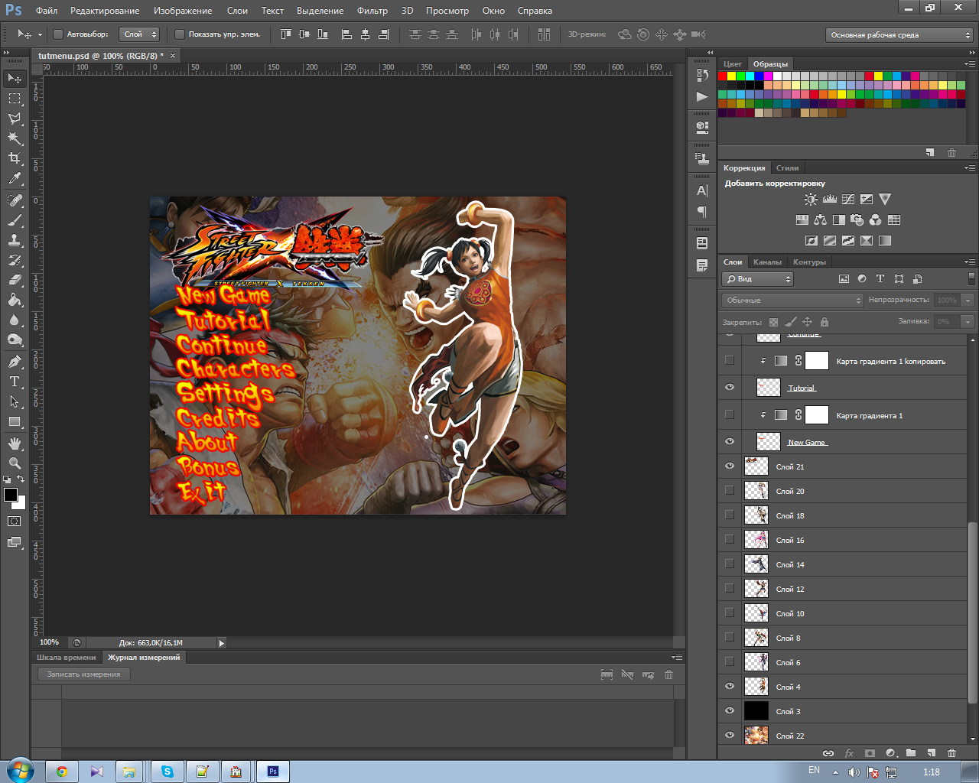Add Brightness/Contrast adjustment icon
Image resolution: width=979 pixels, height=783 pixels.
811,200
